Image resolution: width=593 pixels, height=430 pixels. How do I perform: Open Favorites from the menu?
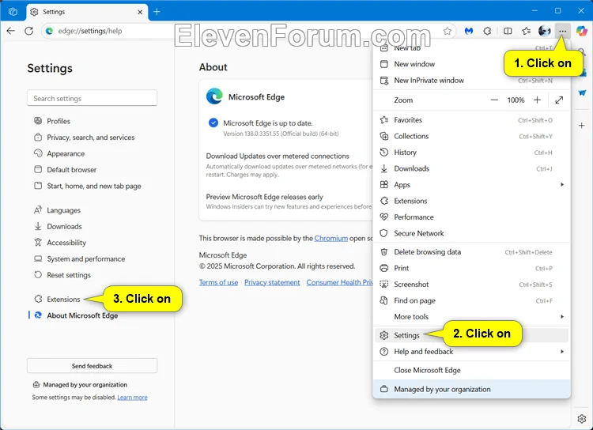pos(471,120)
